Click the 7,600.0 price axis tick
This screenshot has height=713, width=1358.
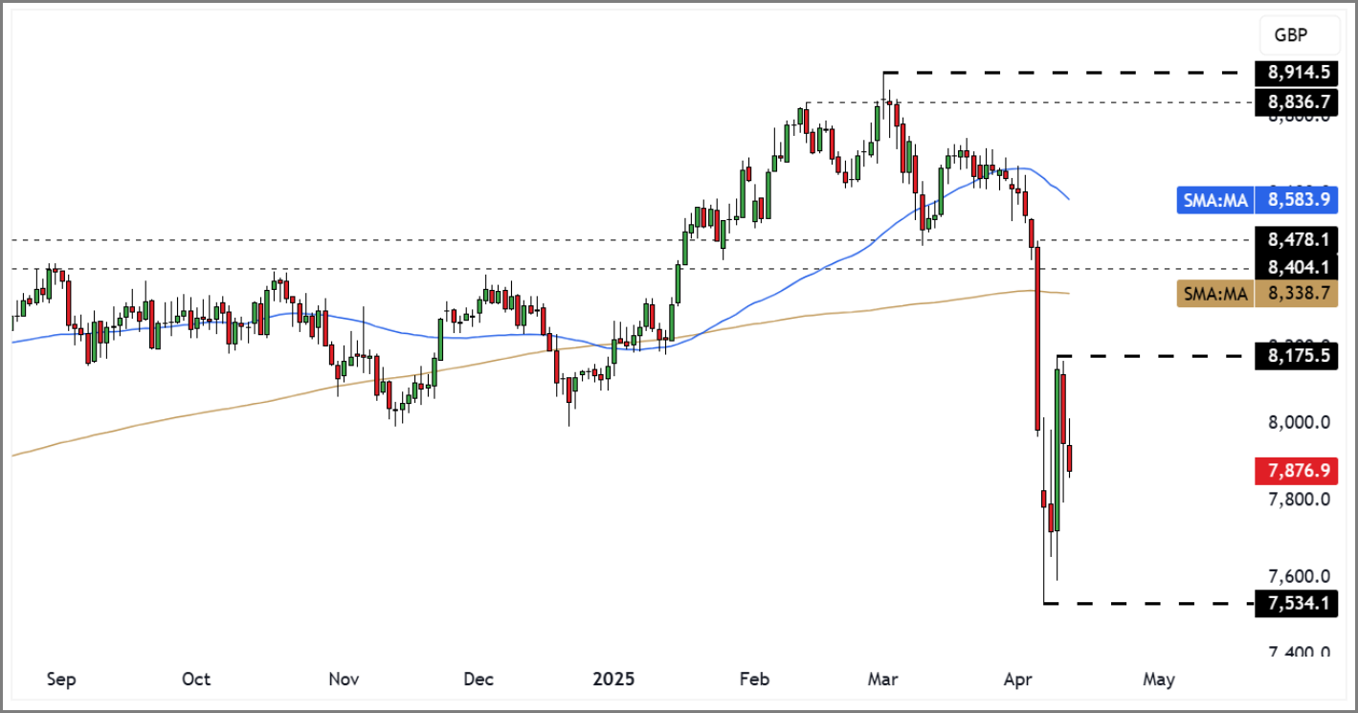point(1299,576)
